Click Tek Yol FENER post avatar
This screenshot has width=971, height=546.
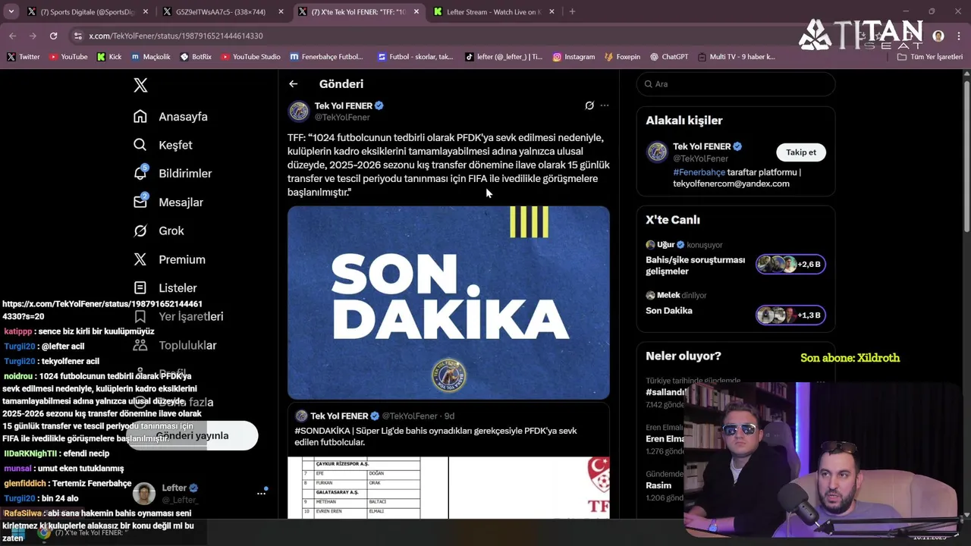pyautogui.click(x=299, y=111)
